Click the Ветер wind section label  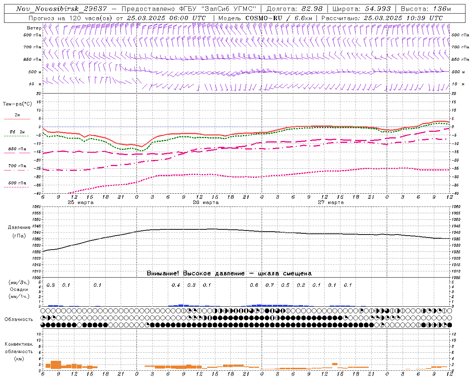click(x=34, y=28)
